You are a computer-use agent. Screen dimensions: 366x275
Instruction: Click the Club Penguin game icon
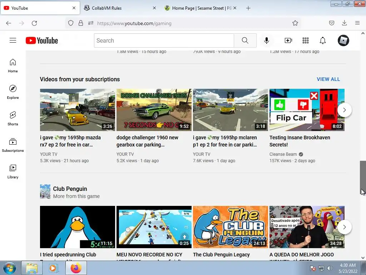[45, 192]
